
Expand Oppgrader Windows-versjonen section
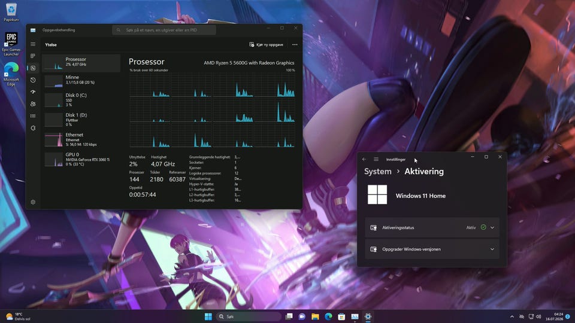[x=432, y=249]
